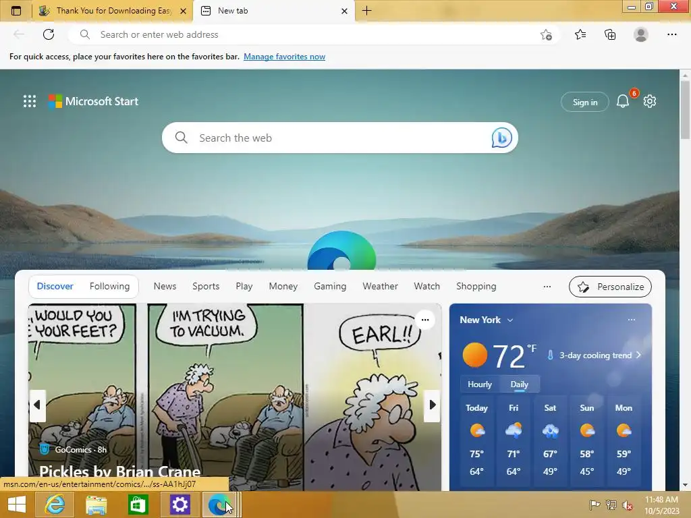Screen dimensions: 691x518
Task: Open the Money category
Action: 283,286
